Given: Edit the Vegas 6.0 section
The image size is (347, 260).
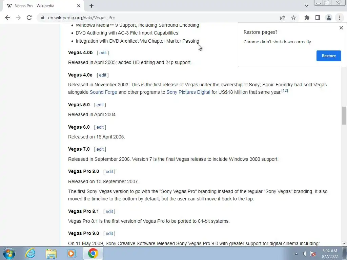Looking at the screenshot, I should [x=100, y=127].
